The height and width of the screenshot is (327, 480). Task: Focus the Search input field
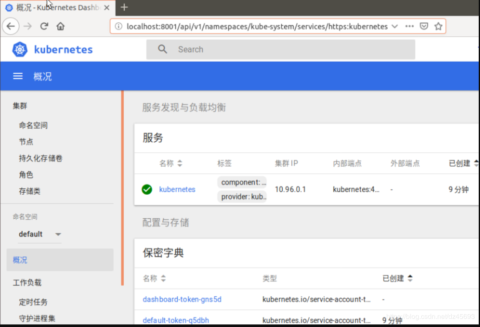(x=281, y=50)
